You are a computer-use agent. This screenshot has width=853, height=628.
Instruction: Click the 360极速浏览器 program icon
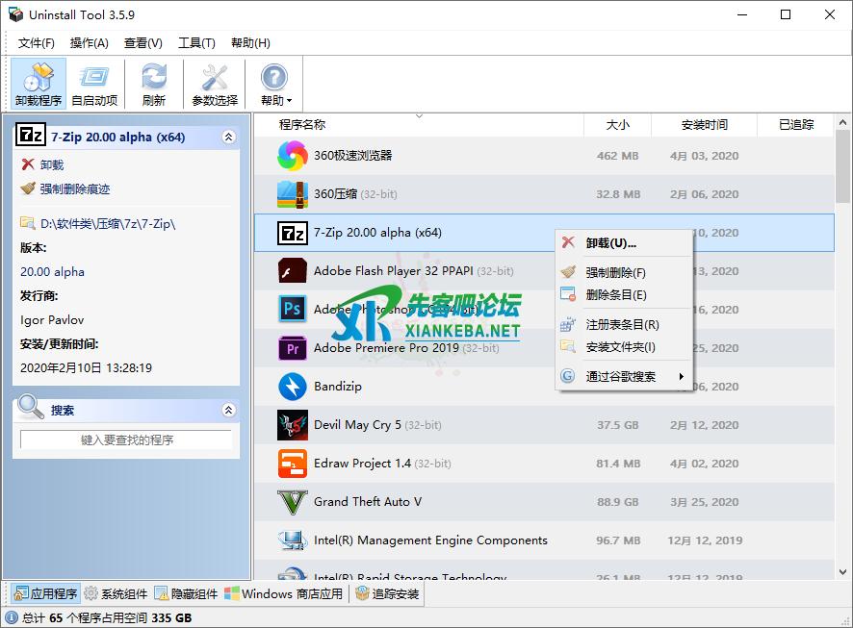click(292, 156)
